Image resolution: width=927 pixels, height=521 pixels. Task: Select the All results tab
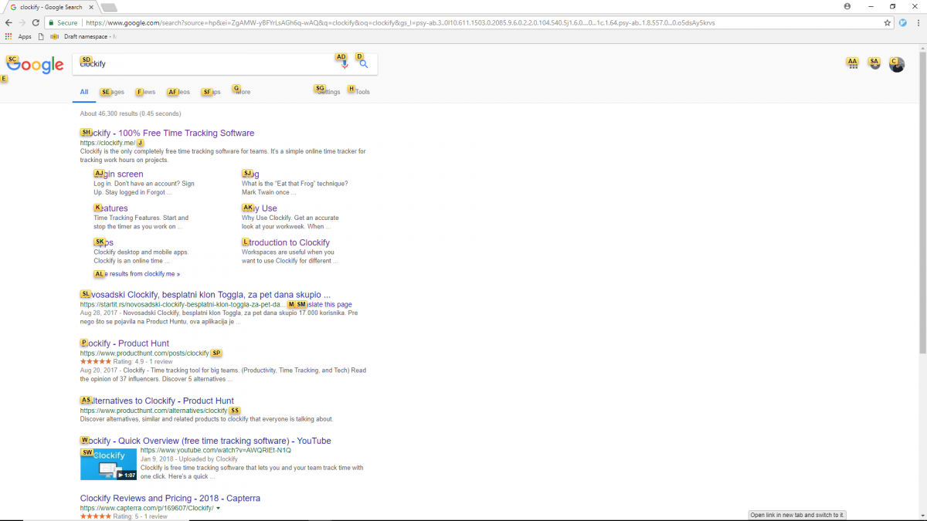pyautogui.click(x=84, y=92)
